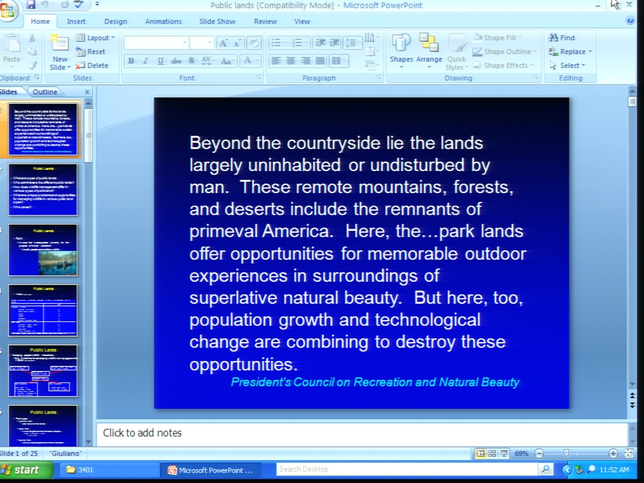
Task: Click to add notes field
Action: [x=362, y=434]
